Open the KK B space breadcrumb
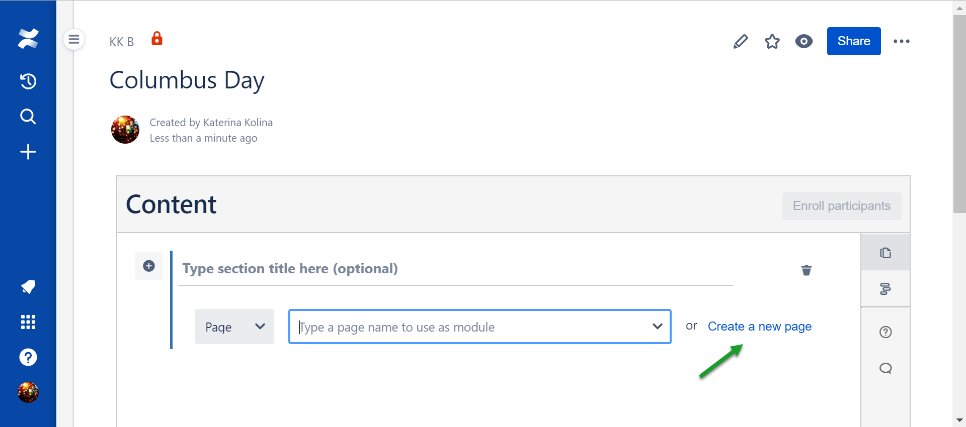The image size is (966, 427). pyautogui.click(x=122, y=42)
